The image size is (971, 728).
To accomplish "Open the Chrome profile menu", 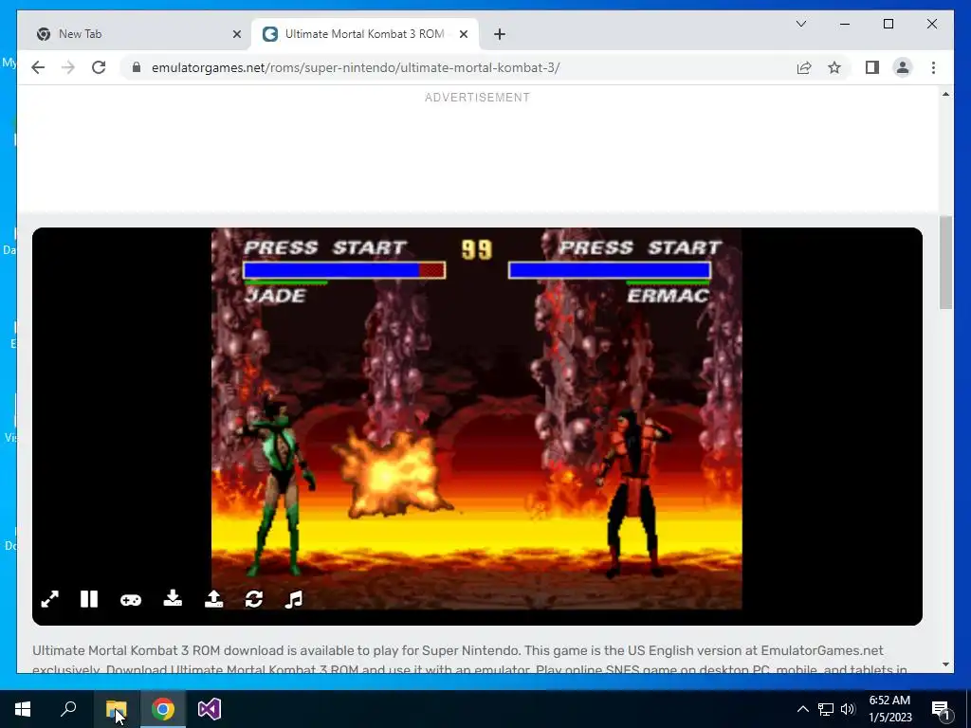I will click(x=903, y=67).
